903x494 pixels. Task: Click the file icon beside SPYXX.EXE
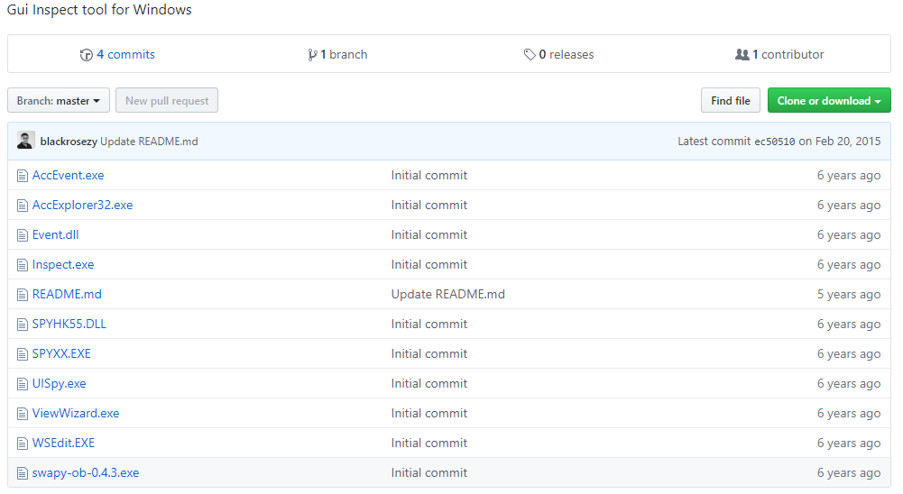point(23,354)
